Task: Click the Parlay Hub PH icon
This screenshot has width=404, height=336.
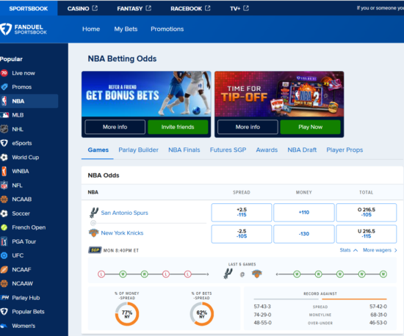Action: point(4,298)
